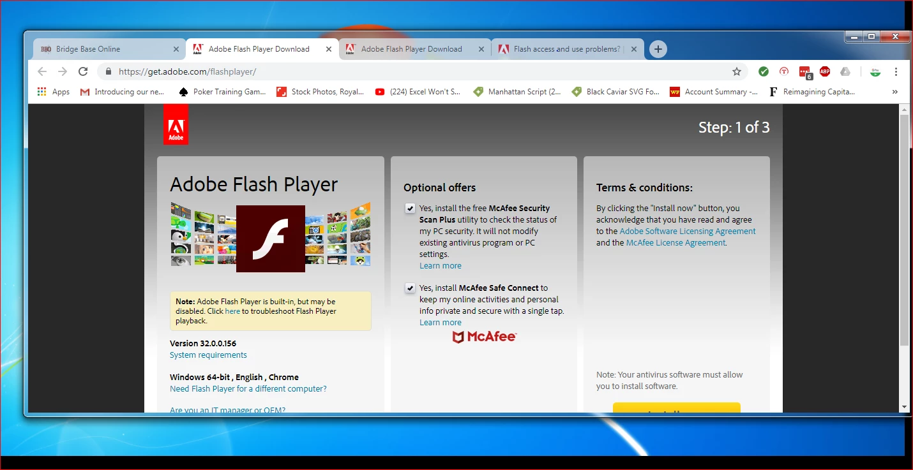
Task: Click the 'Optional offers' heading
Action: (440, 187)
